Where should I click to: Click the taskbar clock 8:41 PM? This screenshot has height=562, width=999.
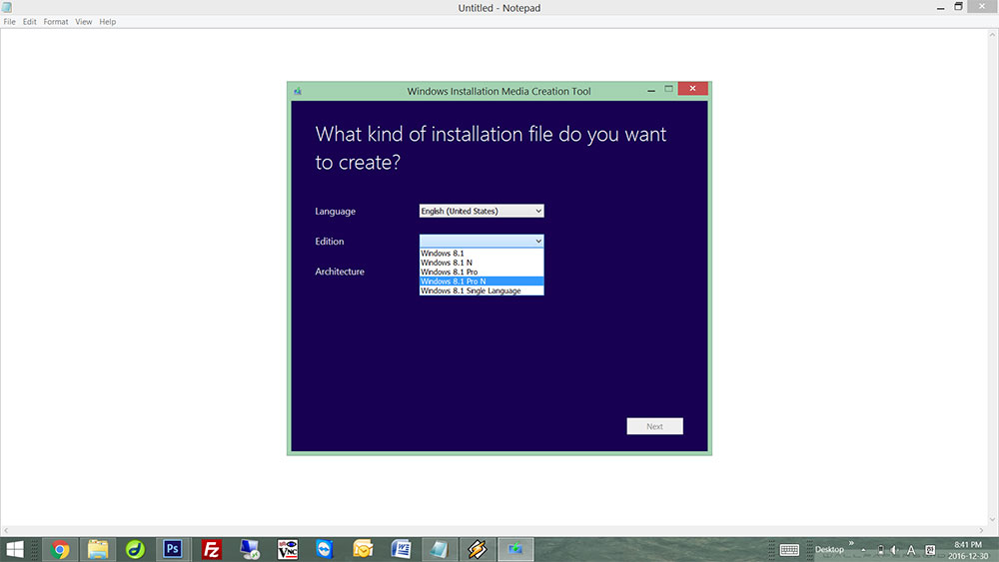pos(968,545)
